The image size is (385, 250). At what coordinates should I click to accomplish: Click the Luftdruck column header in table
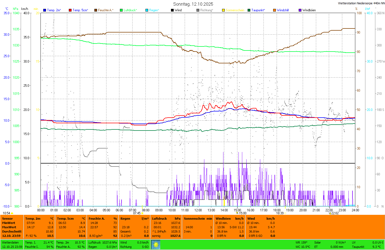159,219
